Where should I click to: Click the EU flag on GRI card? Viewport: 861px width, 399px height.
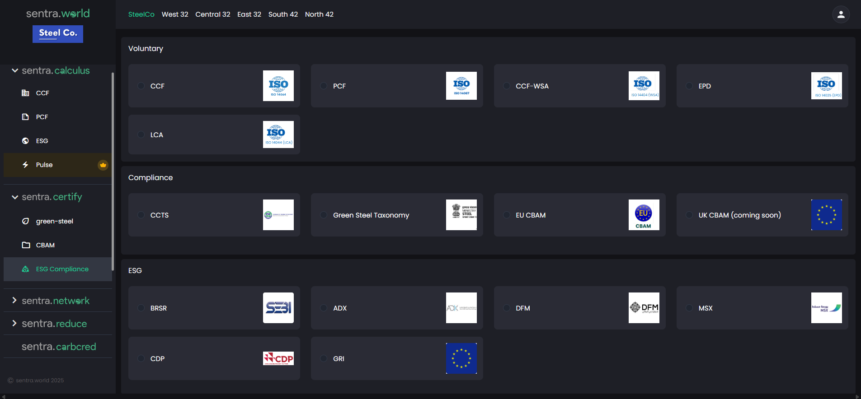click(x=461, y=358)
